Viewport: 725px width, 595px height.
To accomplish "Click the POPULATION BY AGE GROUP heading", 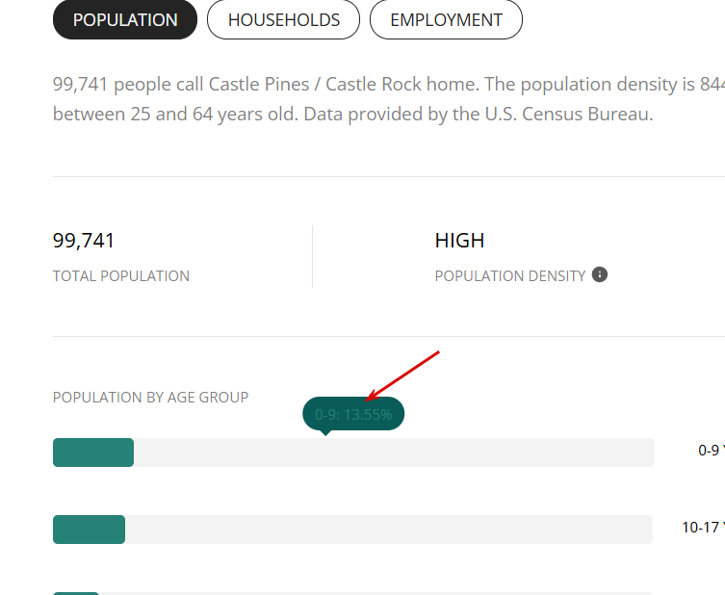I will [151, 397].
